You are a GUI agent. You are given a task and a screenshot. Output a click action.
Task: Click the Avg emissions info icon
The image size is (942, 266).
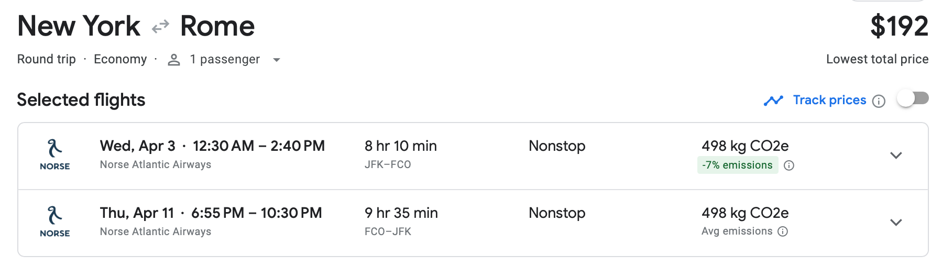point(783,231)
